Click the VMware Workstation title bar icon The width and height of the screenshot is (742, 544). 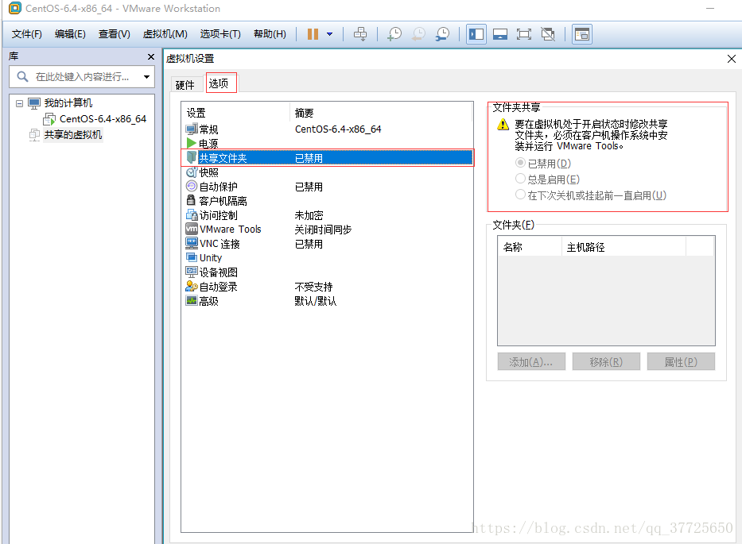[x=15, y=8]
